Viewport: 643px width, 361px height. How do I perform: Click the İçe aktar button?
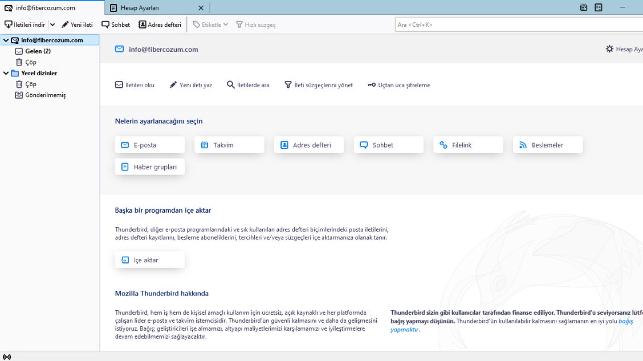pos(149,260)
